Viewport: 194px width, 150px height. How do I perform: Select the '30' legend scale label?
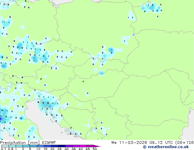pos(66,149)
